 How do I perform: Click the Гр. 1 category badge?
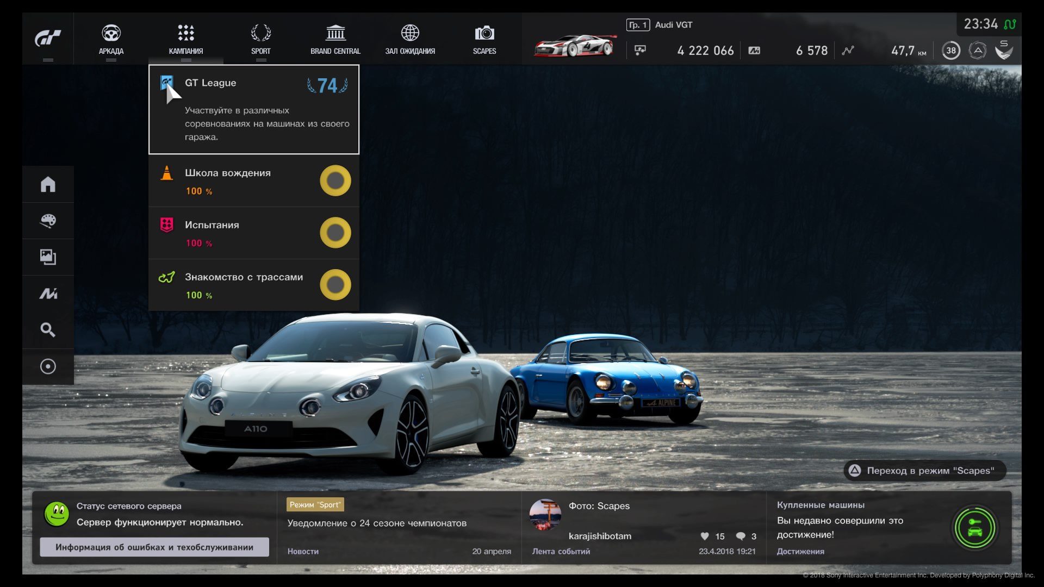pos(638,25)
